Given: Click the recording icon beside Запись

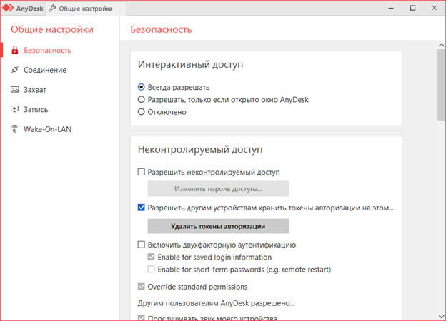Looking at the screenshot, I should (x=15, y=109).
